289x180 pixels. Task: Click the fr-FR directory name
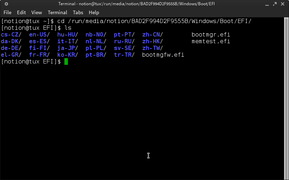pos(38,55)
